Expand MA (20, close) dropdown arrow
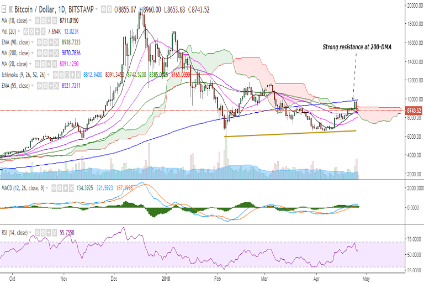The height and width of the screenshot is (283, 424). pyautogui.click(x=30, y=64)
